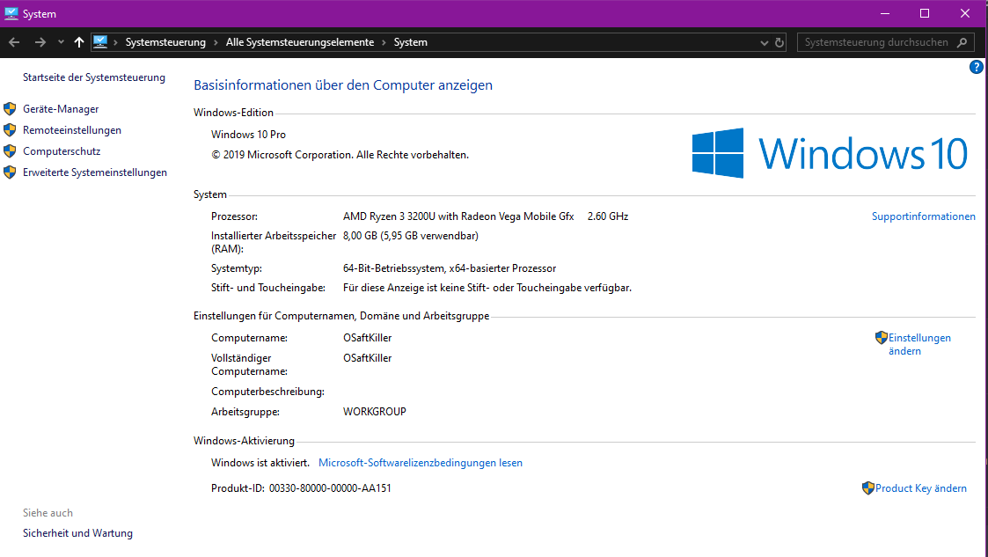Image resolution: width=988 pixels, height=557 pixels.
Task: Expand the chevron after Systemsteuerung breadcrumb
Action: [x=216, y=42]
